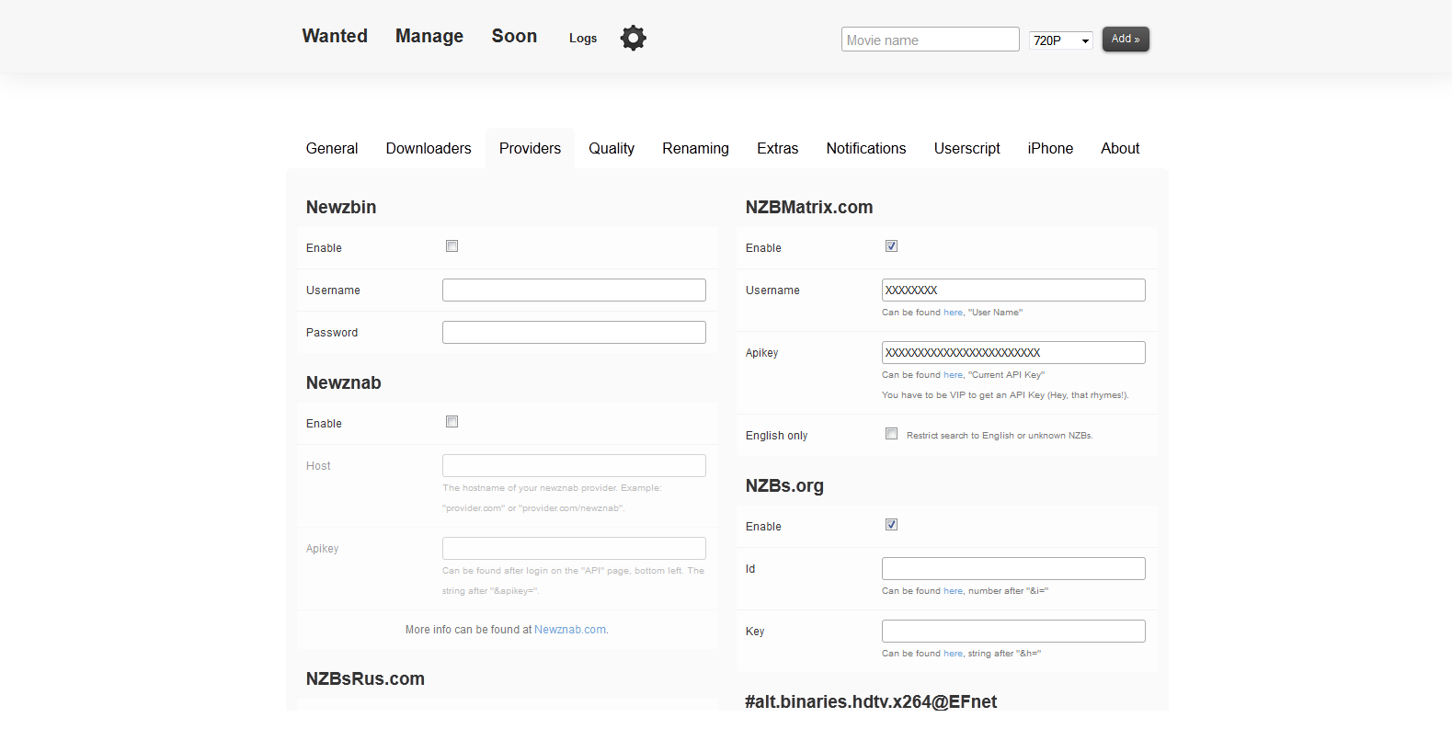Image resolution: width=1452 pixels, height=729 pixels.
Task: Click the 'You have to be VIP' note
Action: click(x=1005, y=395)
